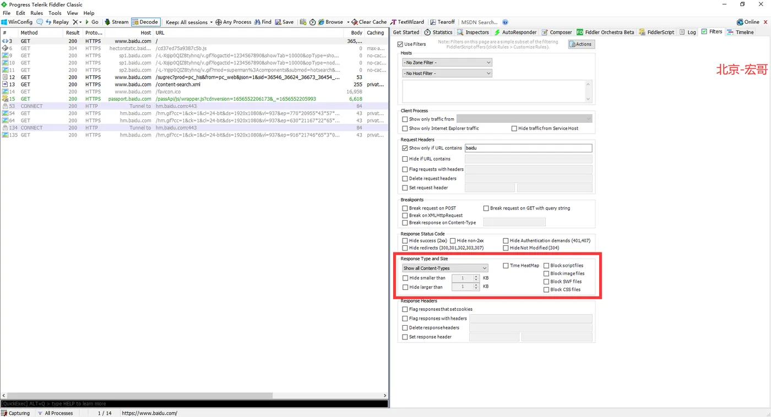The width and height of the screenshot is (771, 417).
Task: Enable Hide traffic from Service Host
Action: (x=514, y=128)
